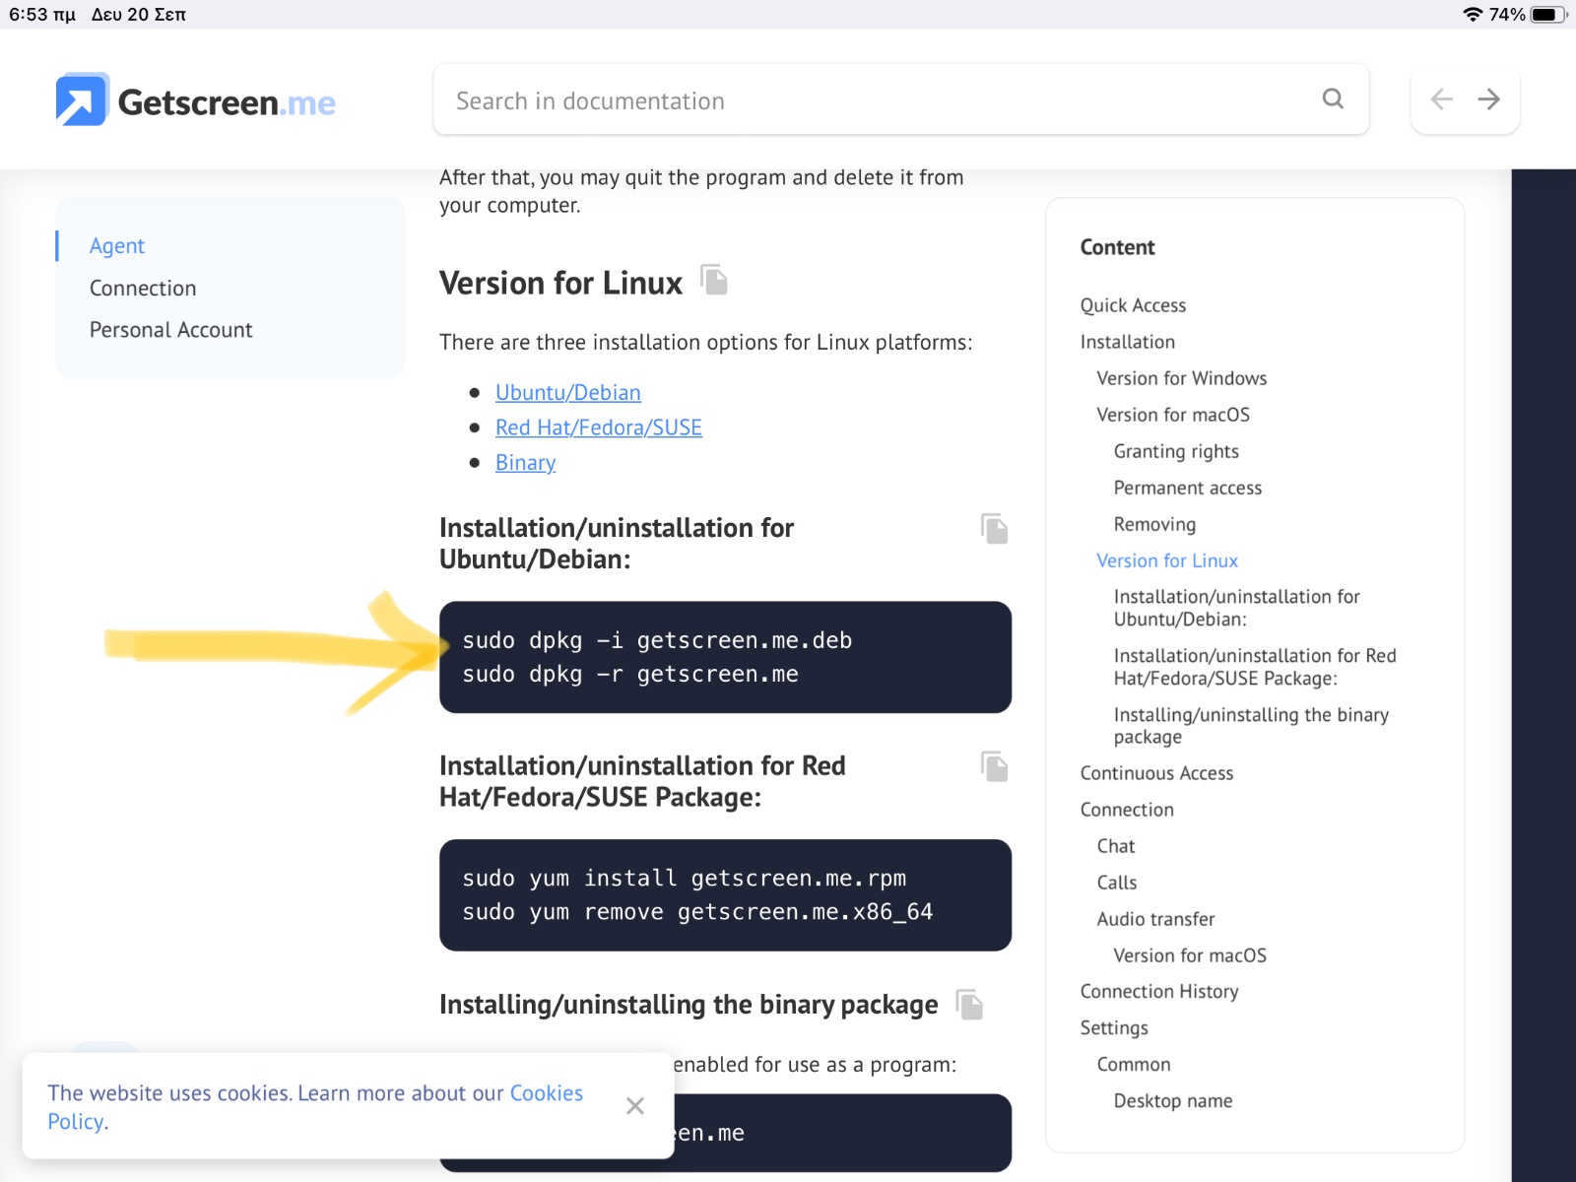Jump to Chat in Content
The width and height of the screenshot is (1576, 1182).
(1116, 846)
